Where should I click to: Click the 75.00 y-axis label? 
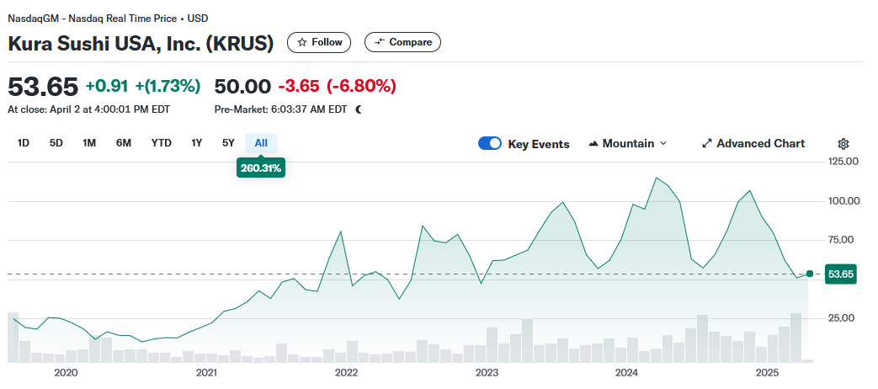click(843, 240)
